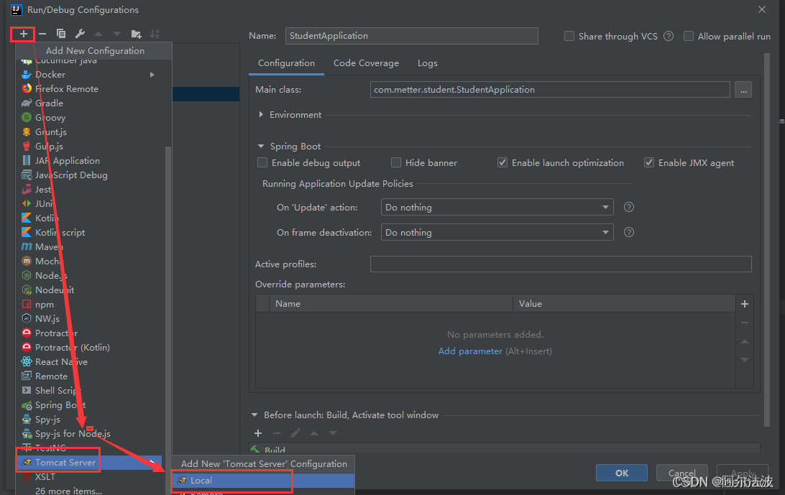Switch to the Configuration tab
Screen dimensions: 785x495
(286, 63)
